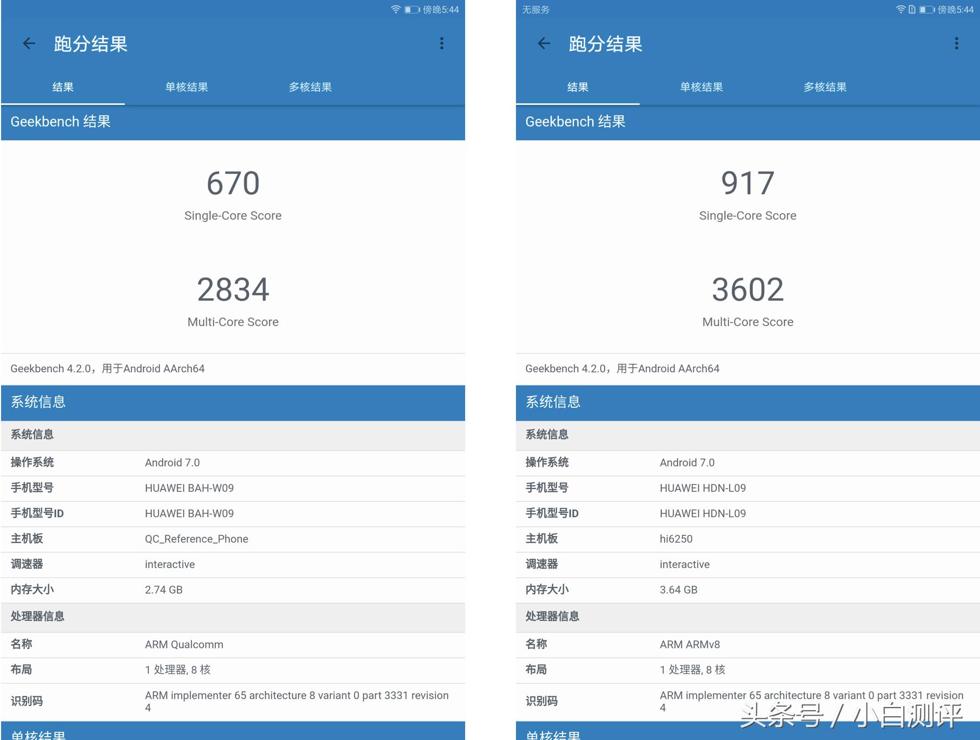Click the 1 处理器, 8 核 value in left screenshot
This screenshot has height=740, width=980.
pyautogui.click(x=177, y=670)
